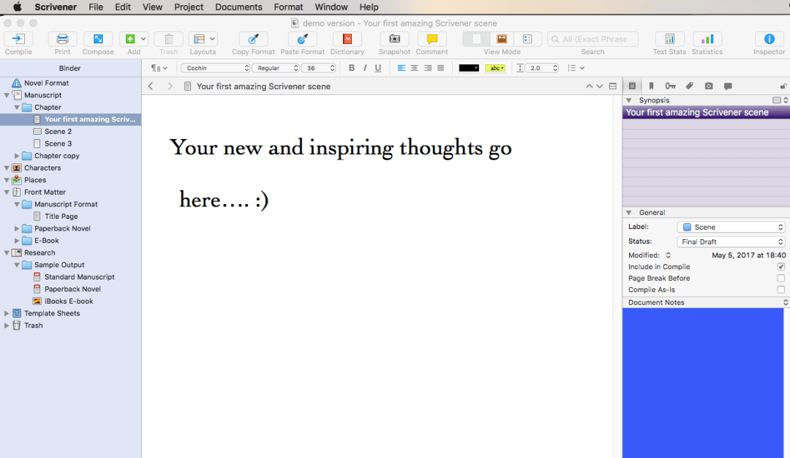Align text left
Viewport: 790px width, 458px height.
click(x=402, y=68)
